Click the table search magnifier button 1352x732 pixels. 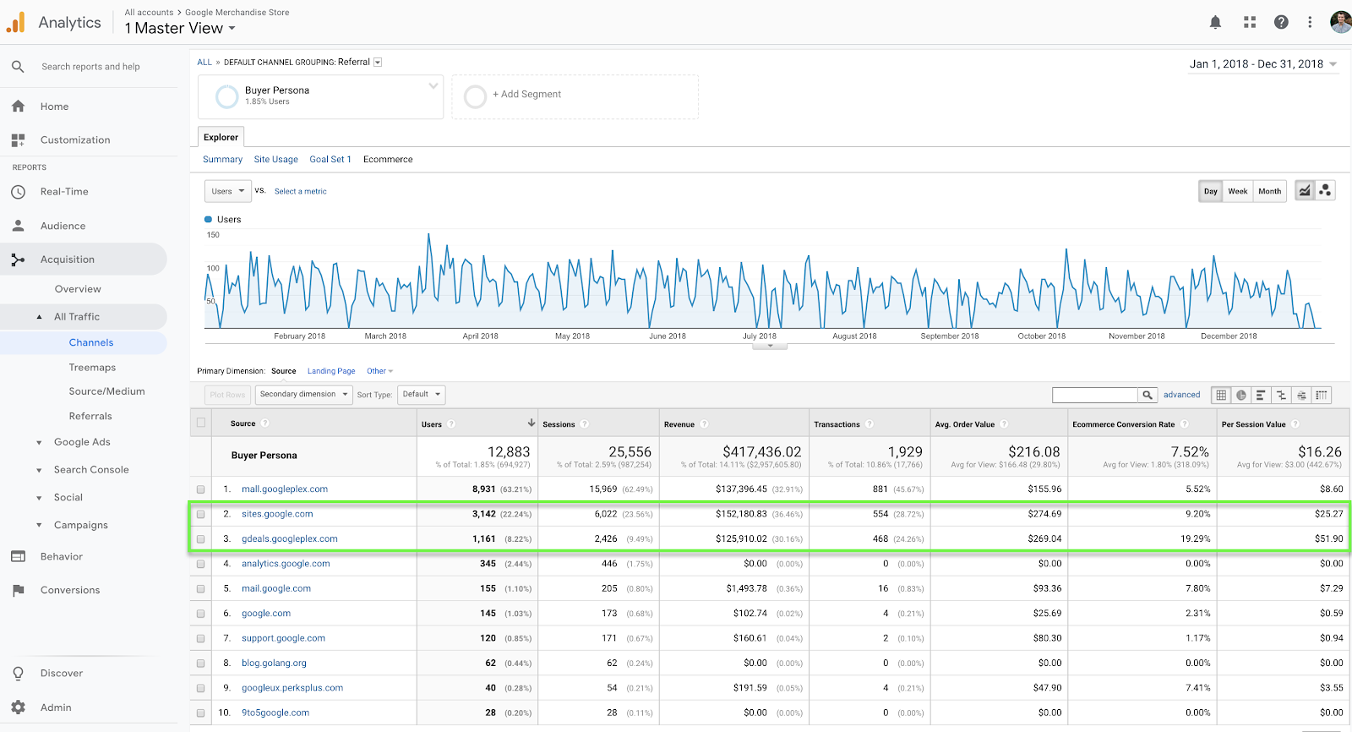[1148, 395]
